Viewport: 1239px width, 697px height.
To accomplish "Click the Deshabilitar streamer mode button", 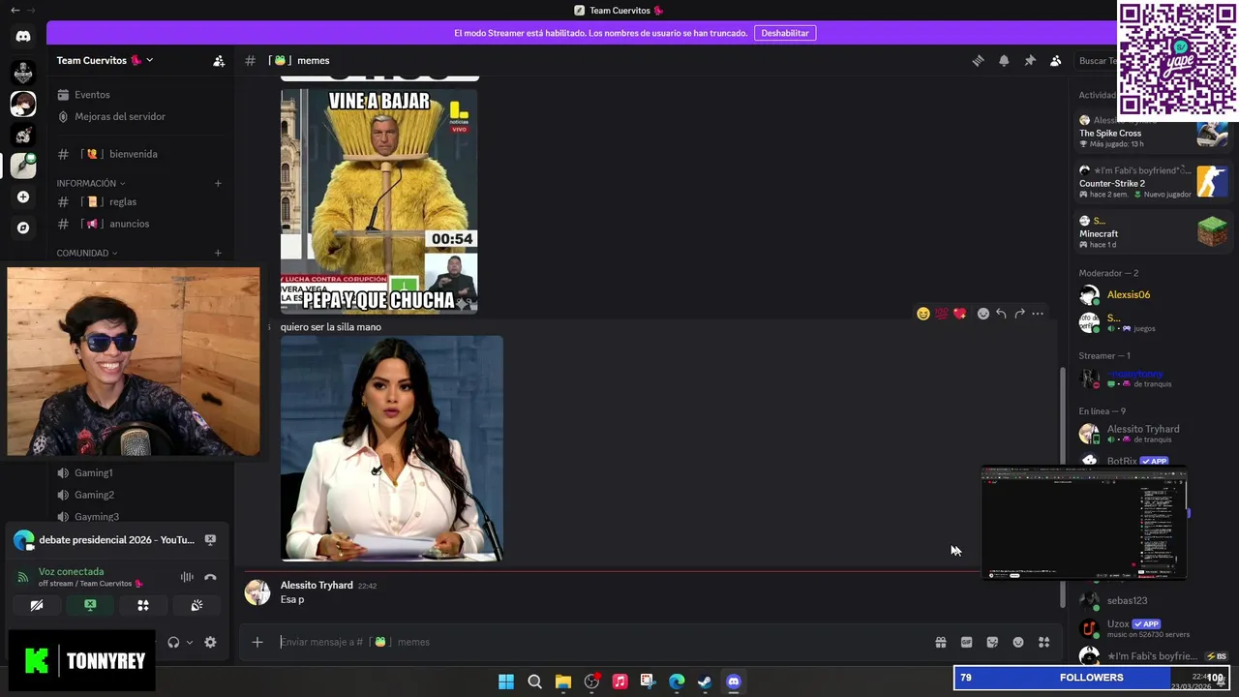I will (x=785, y=33).
